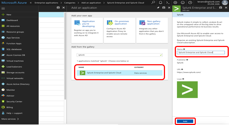The height and width of the screenshot is (125, 229).
Task: Click the Virtual networks icon
Action: [3, 78]
